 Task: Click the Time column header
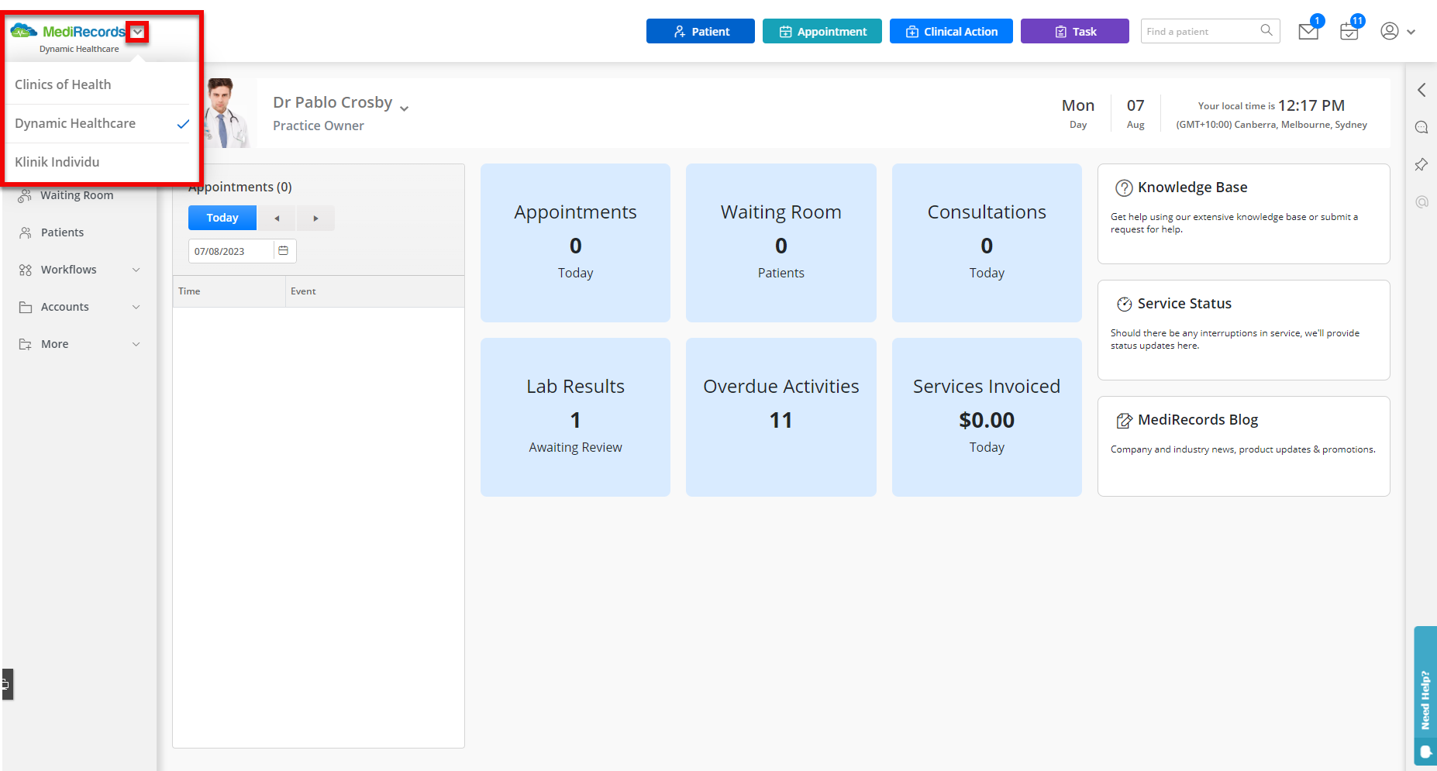tap(229, 291)
